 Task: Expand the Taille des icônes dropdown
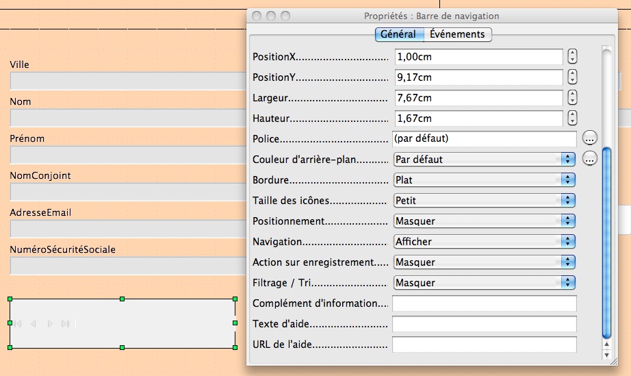[x=484, y=201]
